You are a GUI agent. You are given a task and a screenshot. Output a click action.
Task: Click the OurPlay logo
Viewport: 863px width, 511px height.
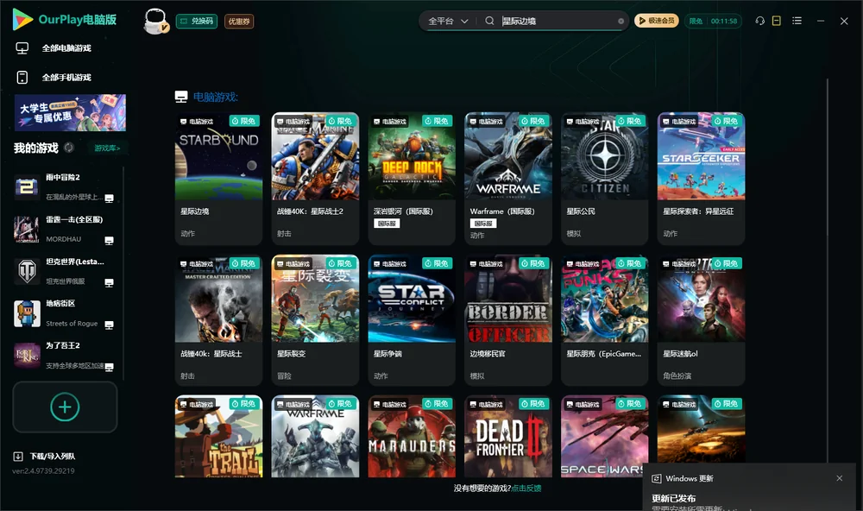point(65,19)
